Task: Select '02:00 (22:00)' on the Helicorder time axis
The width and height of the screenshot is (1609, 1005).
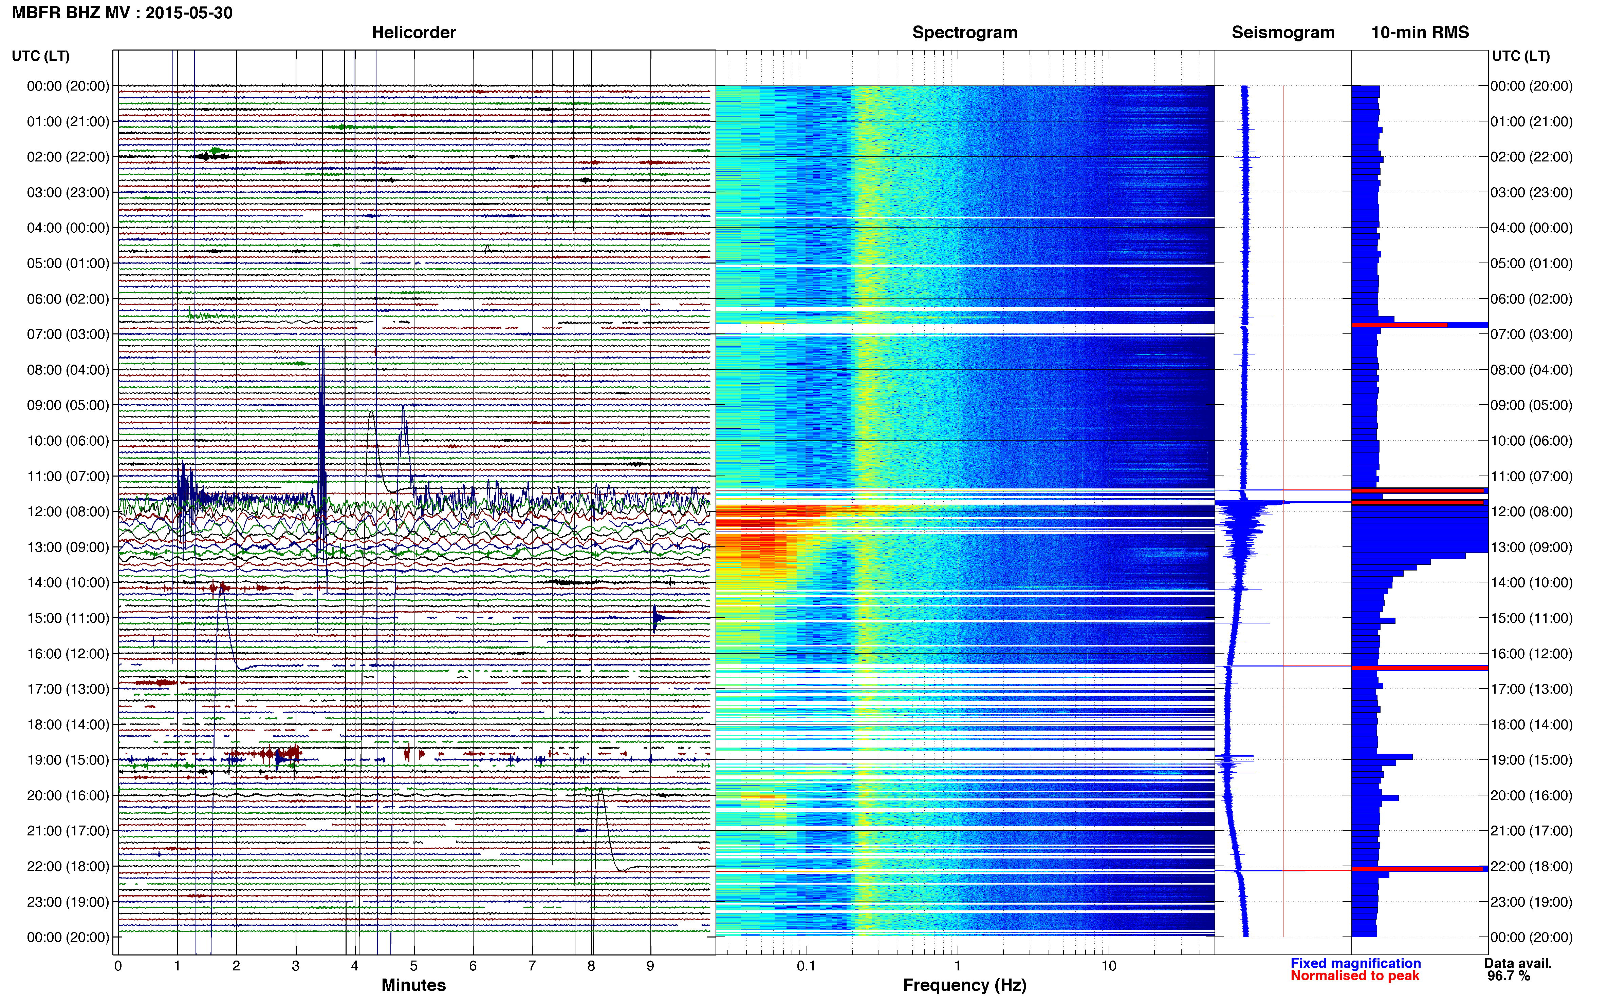Action: (68, 157)
